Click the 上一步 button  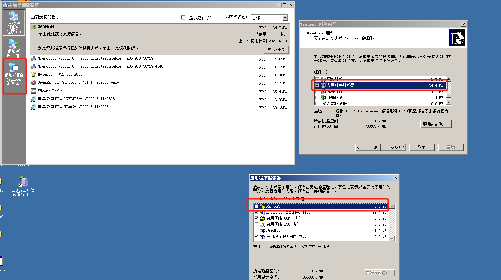(x=368, y=147)
